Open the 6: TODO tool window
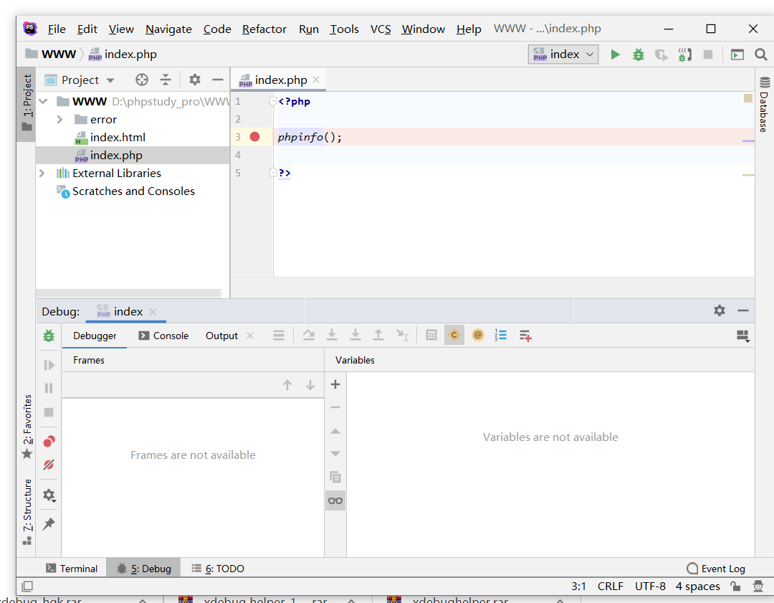Viewport: 774px width, 603px height. click(x=218, y=569)
